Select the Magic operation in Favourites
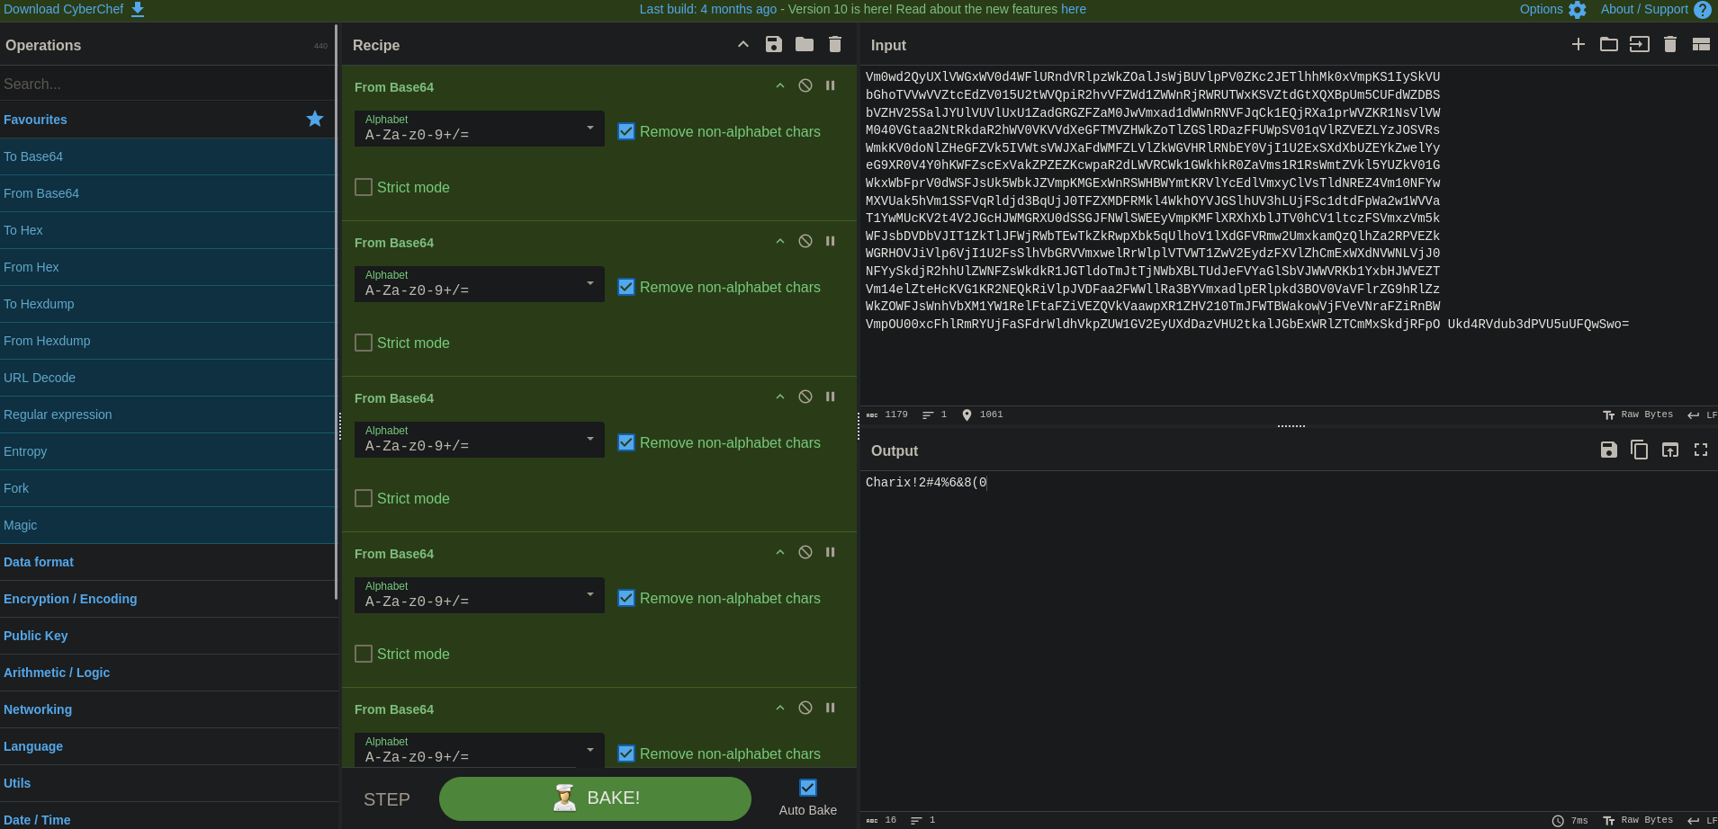This screenshot has width=1718, height=829. click(x=167, y=525)
